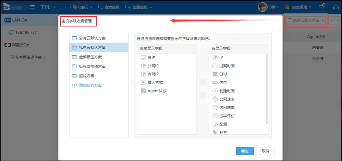The height and width of the screenshot is (161, 342).
Task: Click the right move arrow button
Action: [x=202, y=95]
